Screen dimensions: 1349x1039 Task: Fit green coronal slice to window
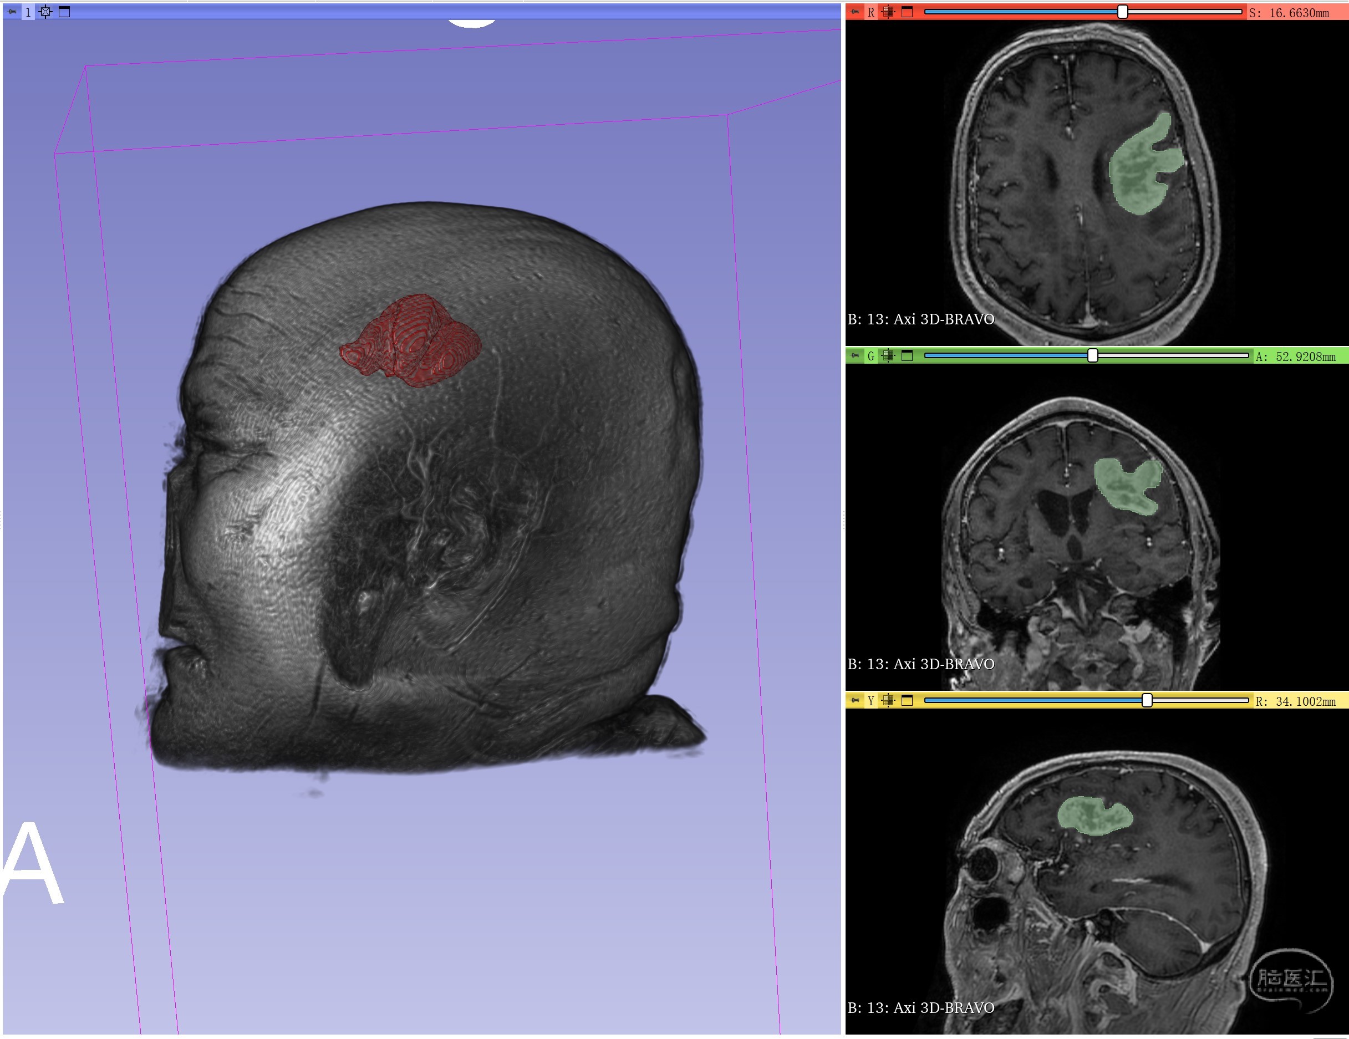888,356
